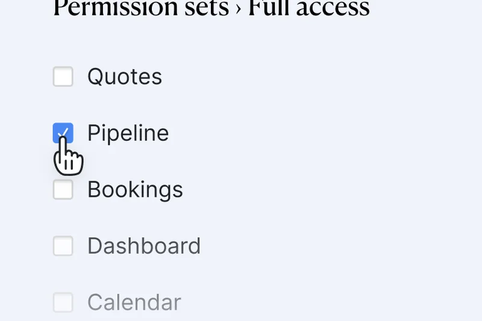
Task: Select the empty box left of Bookings
Action: click(63, 190)
